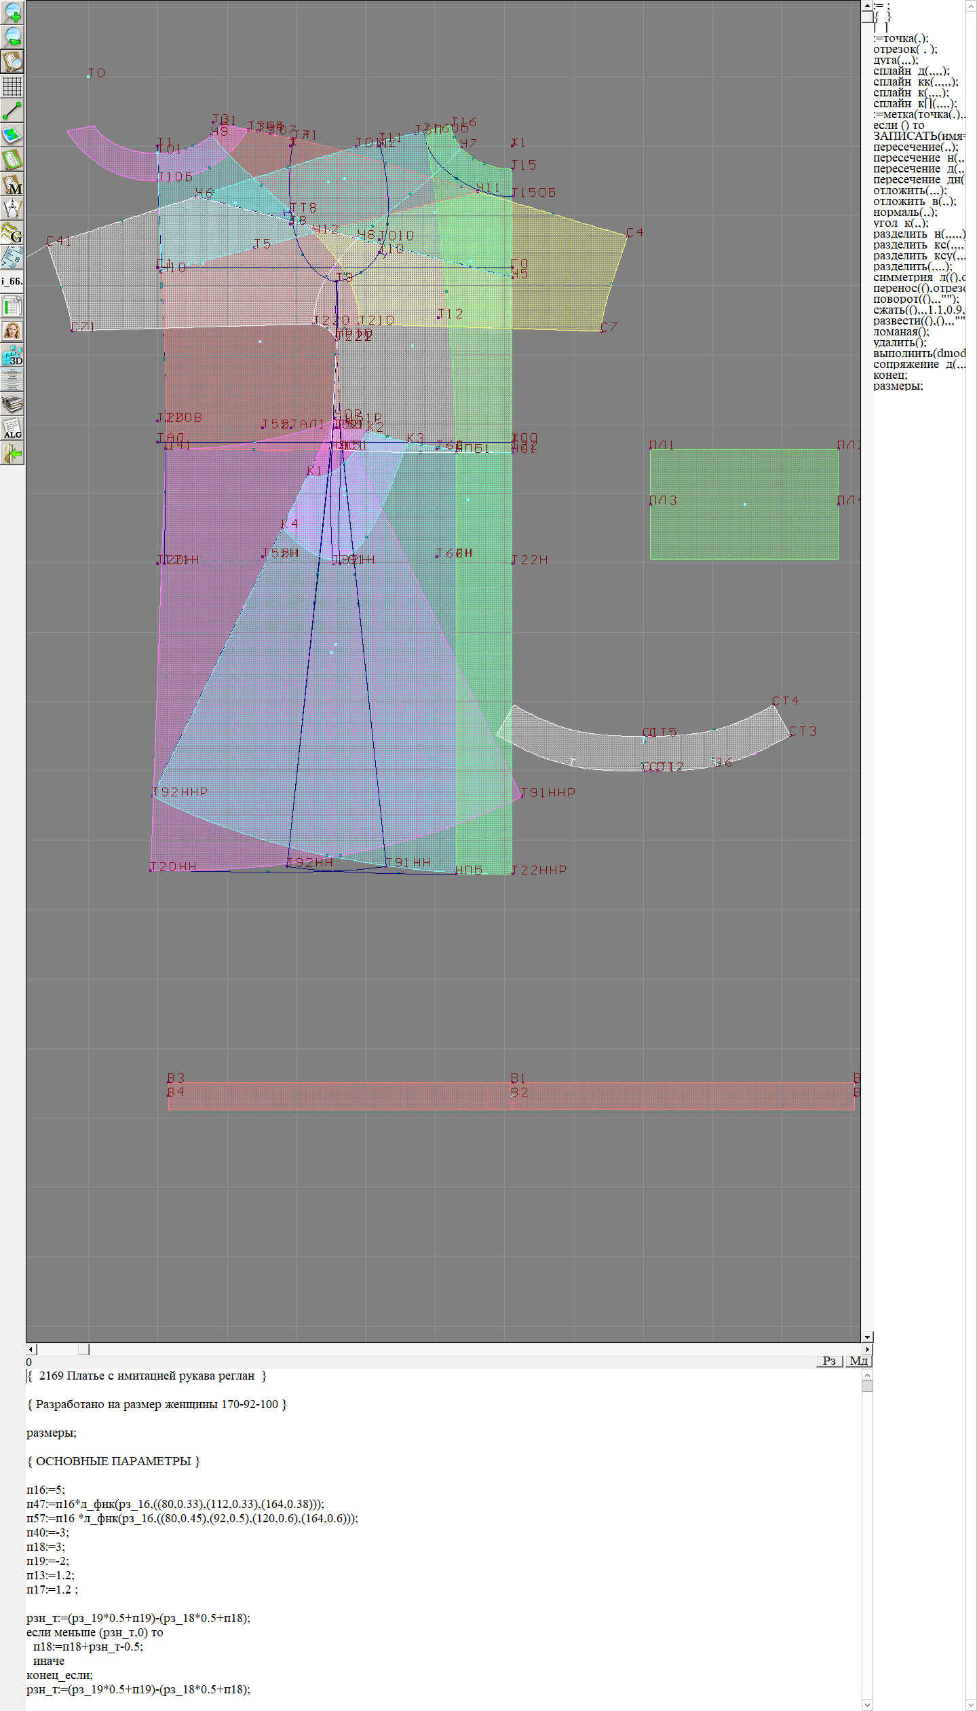The image size is (977, 1711).
Task: Launch the 3D view icon
Action: [12, 355]
